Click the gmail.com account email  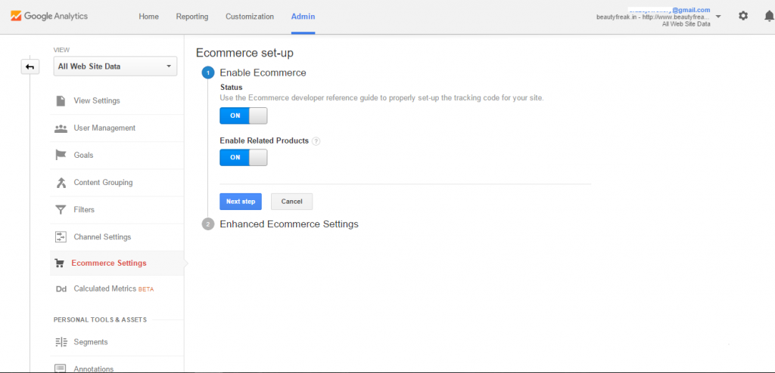tap(669, 10)
